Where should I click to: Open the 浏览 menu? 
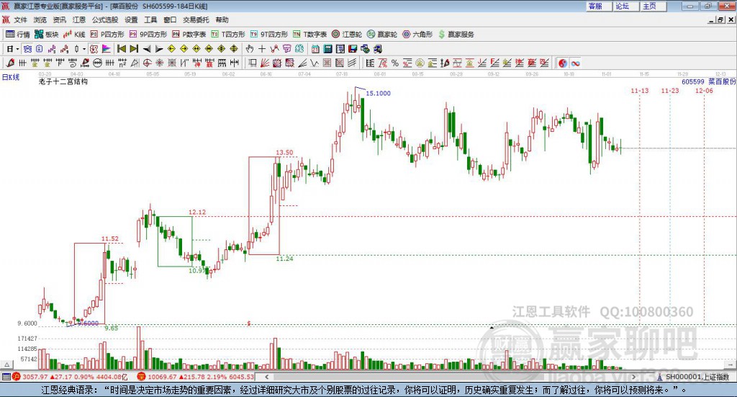click(x=40, y=19)
